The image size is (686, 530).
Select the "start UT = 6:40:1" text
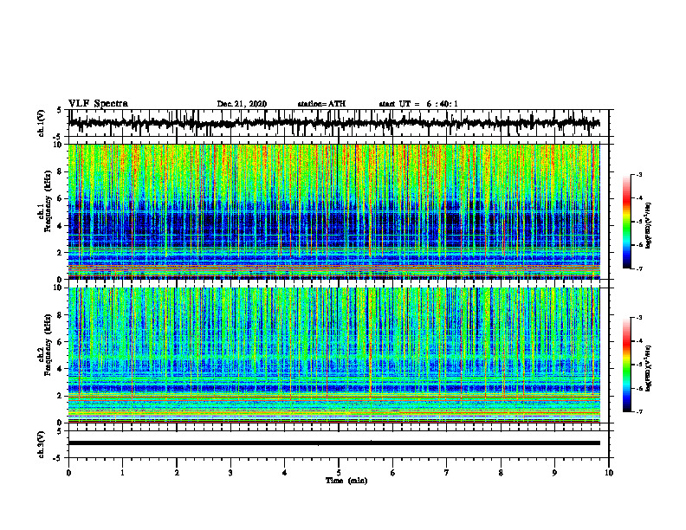tap(418, 104)
